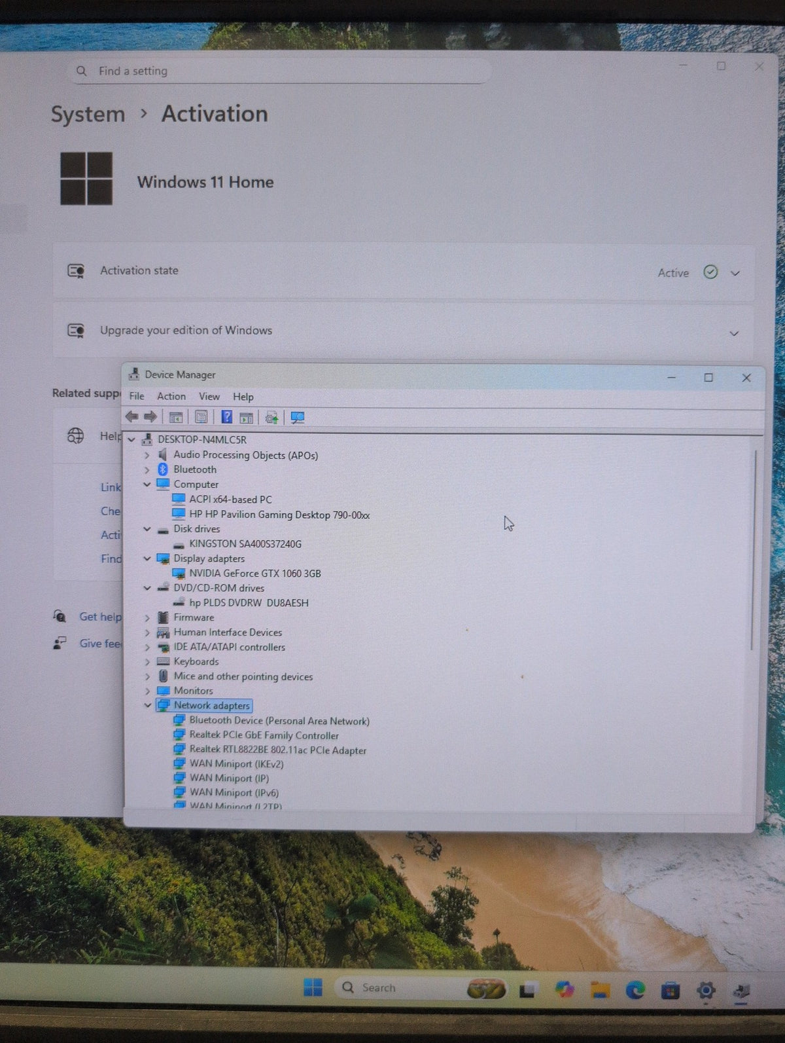
Task: Select the NVIDIA GeForce GTX 1060 3GB icon
Action: 178,574
